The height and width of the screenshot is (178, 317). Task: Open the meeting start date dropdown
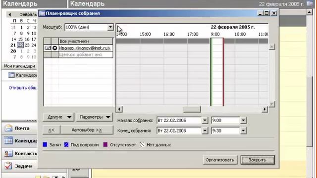pos(205,121)
